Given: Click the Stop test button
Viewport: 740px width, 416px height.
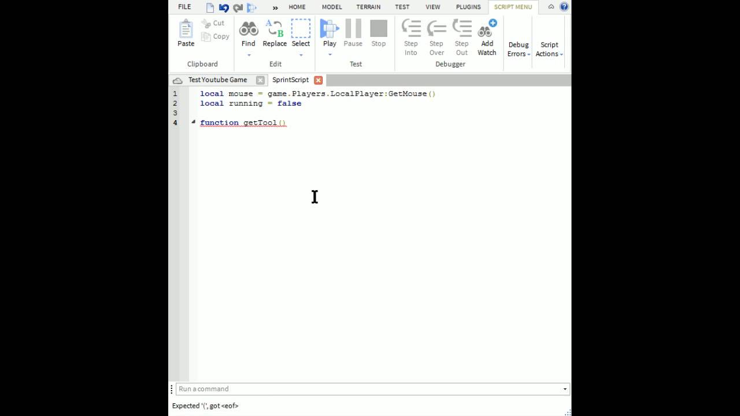Looking at the screenshot, I should (x=379, y=28).
